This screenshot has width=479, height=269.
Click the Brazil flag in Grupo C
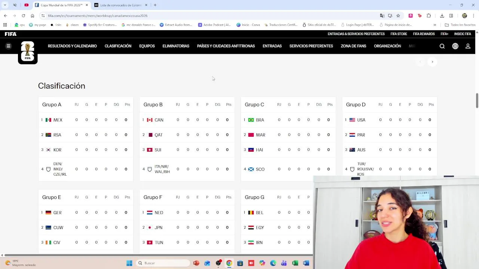click(251, 120)
